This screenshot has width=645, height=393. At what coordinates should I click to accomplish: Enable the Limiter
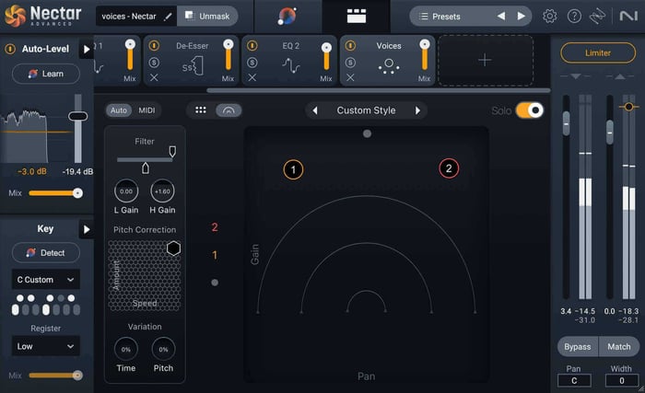pyautogui.click(x=598, y=52)
